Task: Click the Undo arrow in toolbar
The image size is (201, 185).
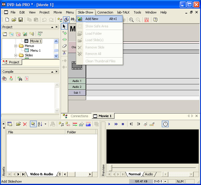Action: 44,20
